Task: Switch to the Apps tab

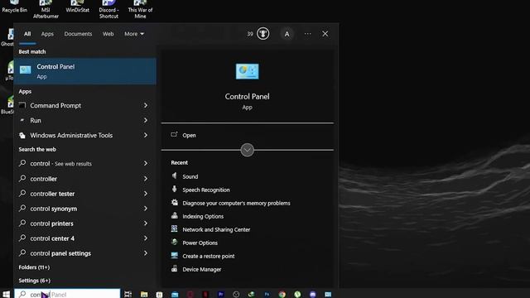Action: point(47,34)
